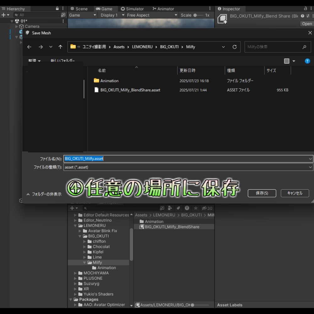Switch to the Game tab

click(x=104, y=9)
